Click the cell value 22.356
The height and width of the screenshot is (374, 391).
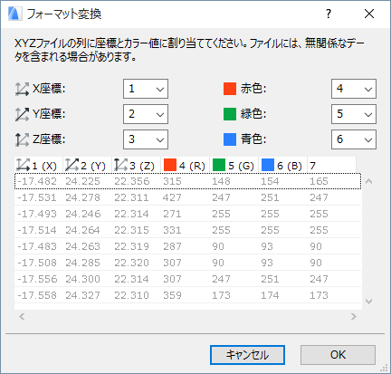(132, 181)
